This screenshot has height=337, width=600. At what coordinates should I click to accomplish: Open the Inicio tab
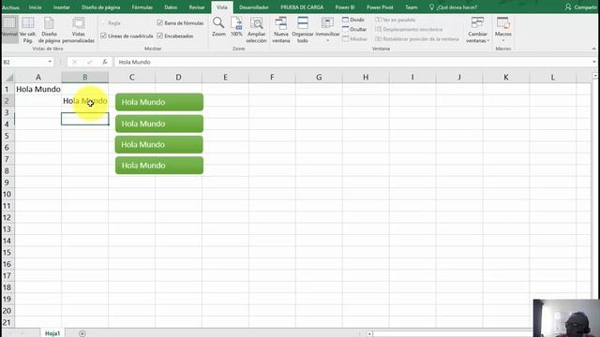[x=36, y=7]
